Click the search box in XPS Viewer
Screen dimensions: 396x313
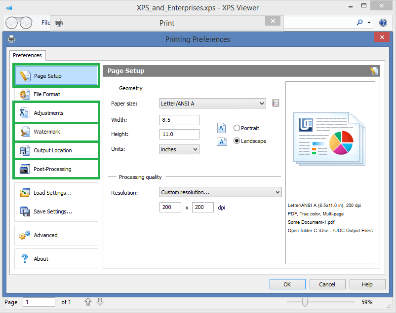pos(318,23)
